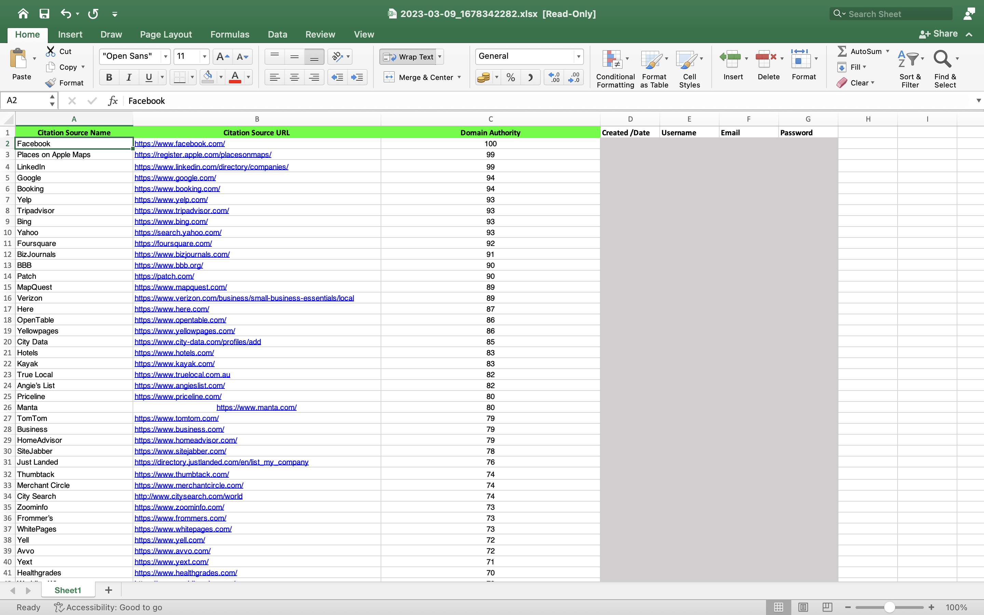Select the Sheet1 worksheet tab
984x615 pixels.
68,590
